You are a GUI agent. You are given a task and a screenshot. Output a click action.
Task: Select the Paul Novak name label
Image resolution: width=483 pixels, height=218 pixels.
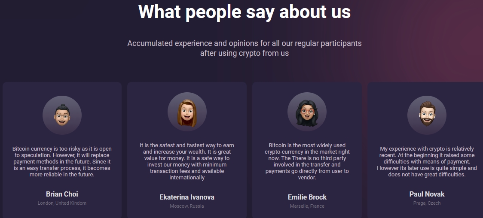[x=427, y=194]
